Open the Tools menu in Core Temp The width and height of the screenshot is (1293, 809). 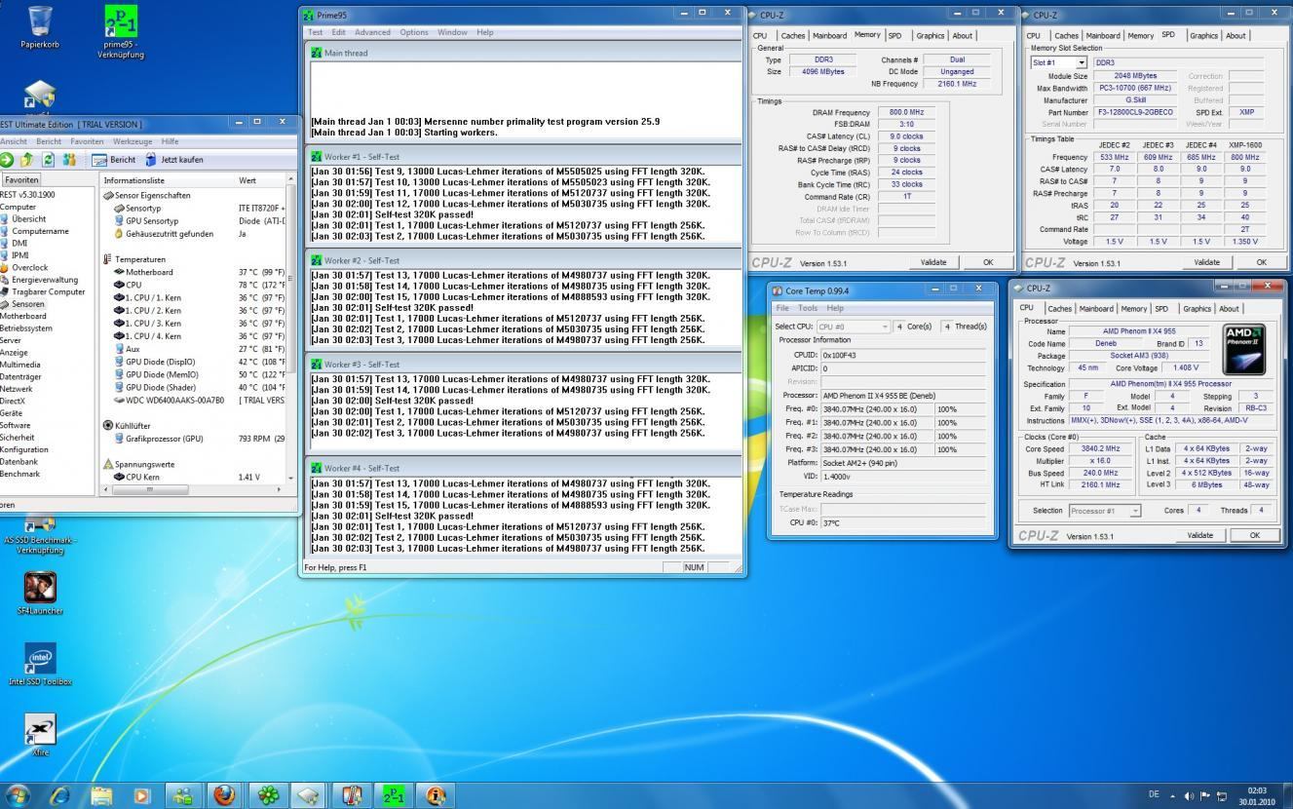[808, 308]
